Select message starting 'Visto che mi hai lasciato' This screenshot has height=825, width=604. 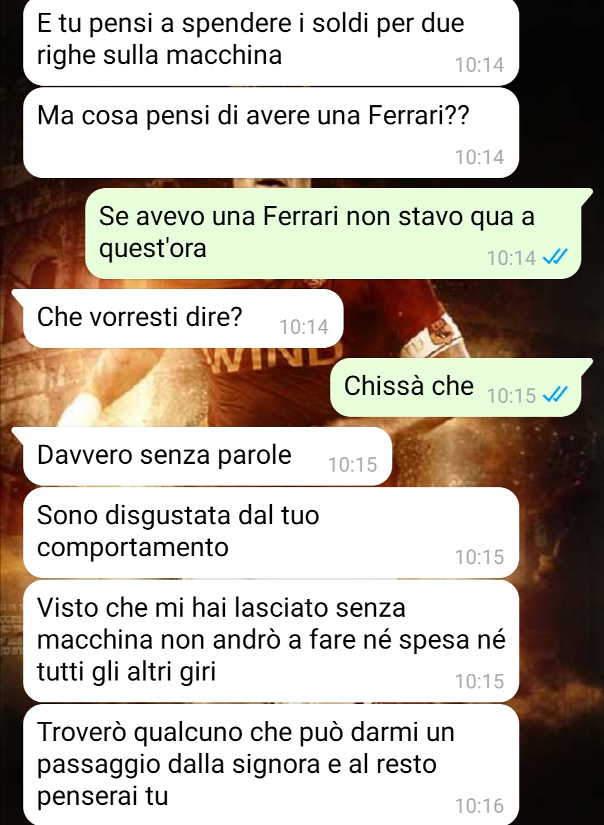coord(271,641)
